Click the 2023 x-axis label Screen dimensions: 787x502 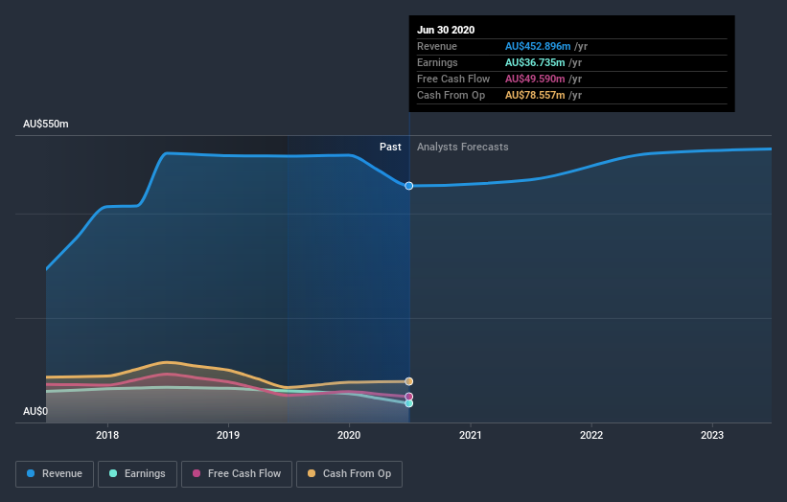(x=712, y=435)
